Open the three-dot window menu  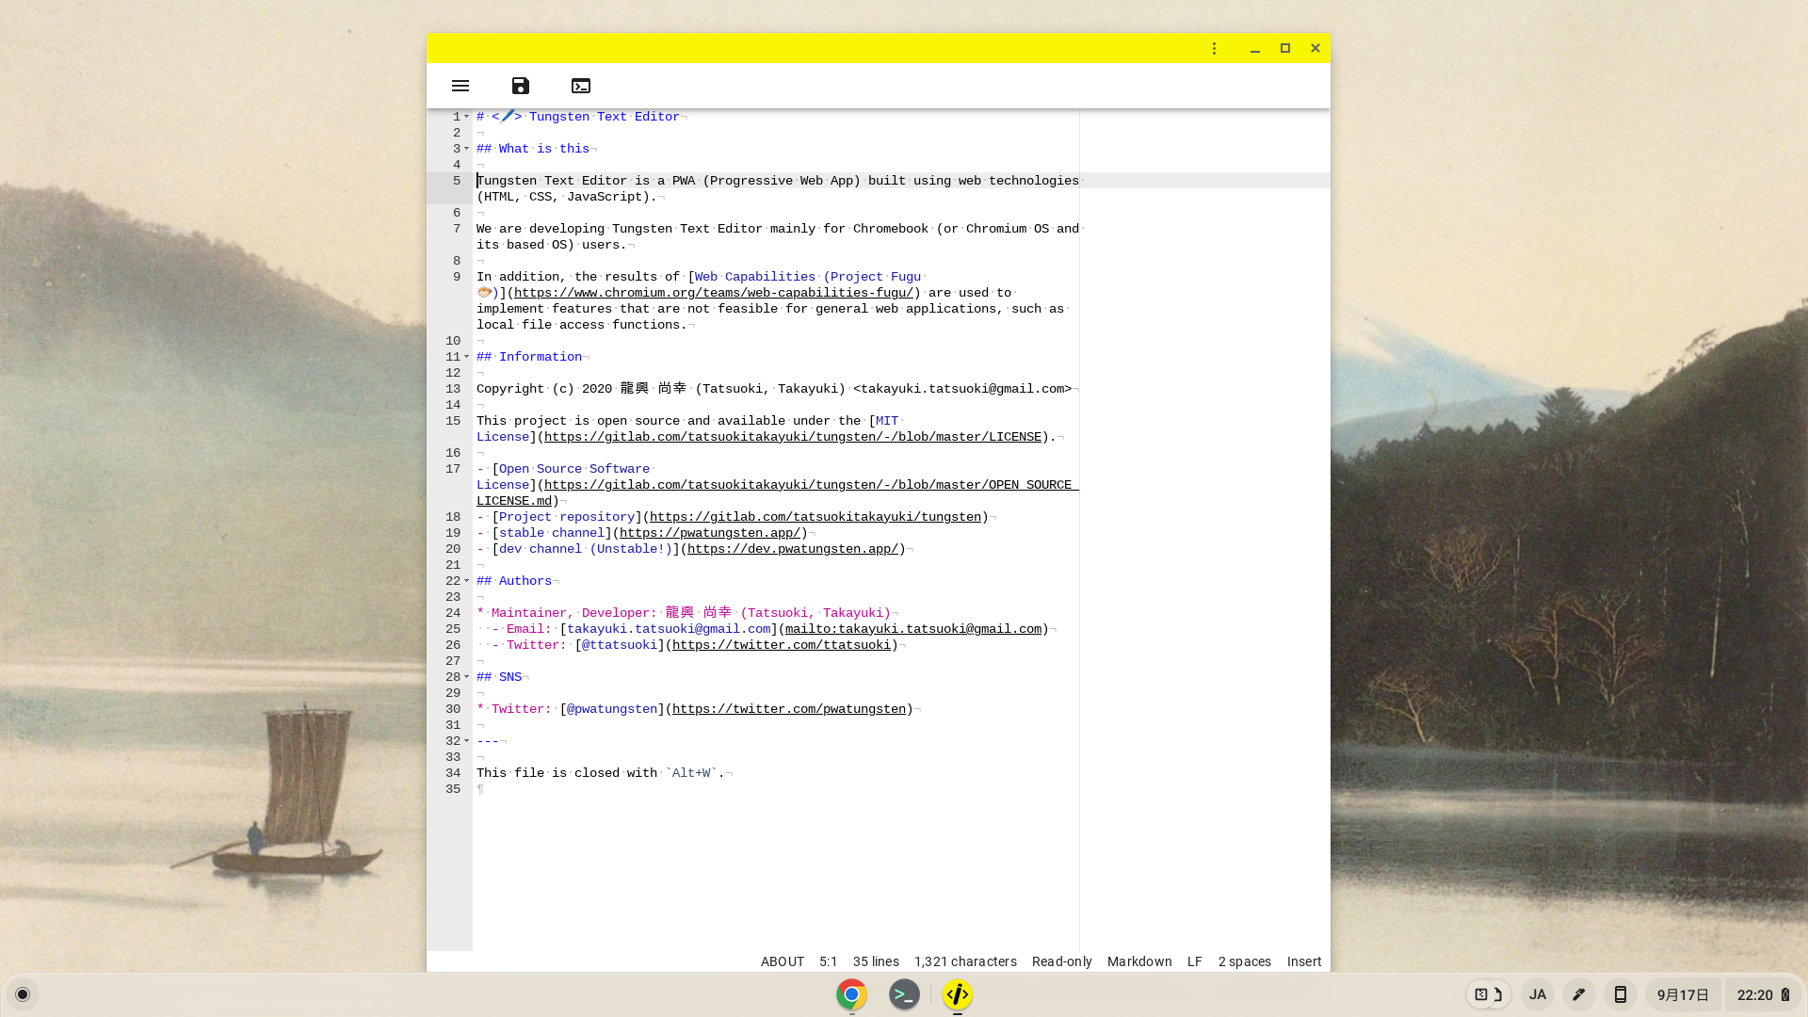1214,48
